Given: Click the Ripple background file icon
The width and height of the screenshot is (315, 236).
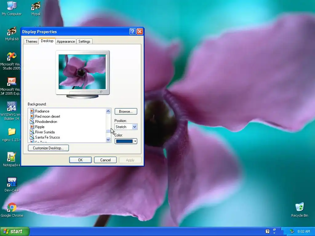Looking at the screenshot, I should (32, 127).
